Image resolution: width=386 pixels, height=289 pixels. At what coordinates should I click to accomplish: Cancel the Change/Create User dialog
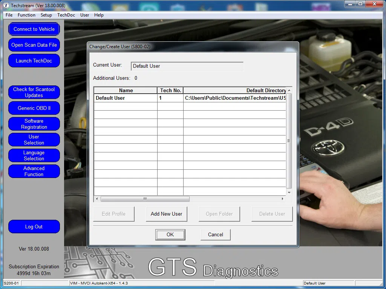(x=215, y=234)
